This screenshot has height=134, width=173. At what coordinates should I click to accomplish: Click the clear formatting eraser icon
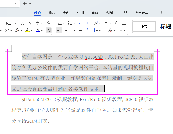(49, 23)
